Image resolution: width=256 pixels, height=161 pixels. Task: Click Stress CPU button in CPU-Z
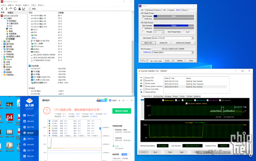tap(164, 43)
